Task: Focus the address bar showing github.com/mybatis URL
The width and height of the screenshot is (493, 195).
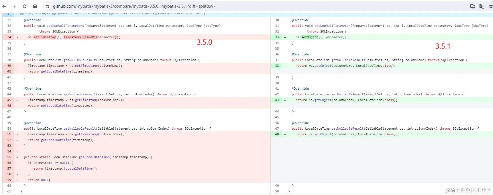Action: click(134, 6)
